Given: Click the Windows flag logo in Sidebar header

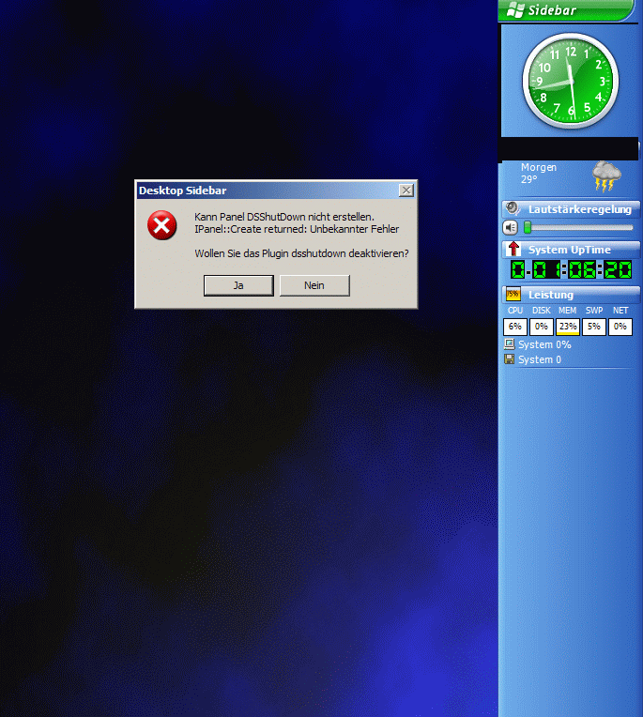Looking at the screenshot, I should [515, 9].
